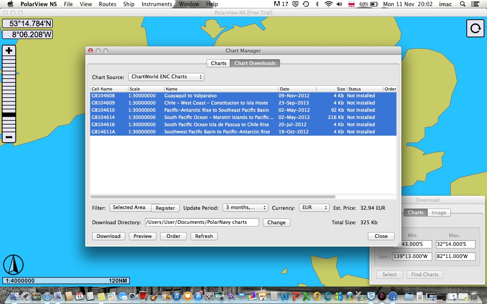
Task: Open Calendar from the dock
Action: 80,296
